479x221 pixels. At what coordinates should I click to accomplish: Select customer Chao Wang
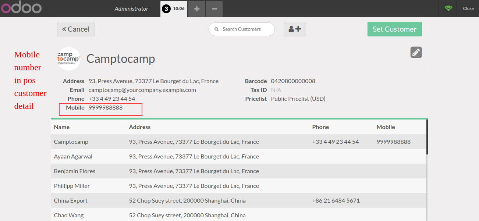(x=238, y=214)
